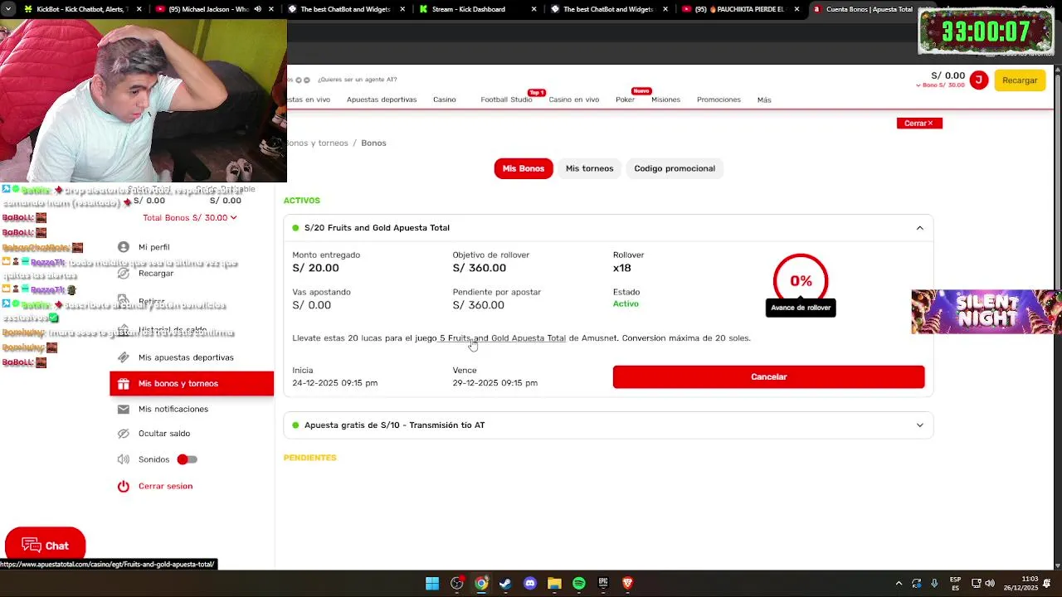Click Cerrar sesion link
Image resolution: width=1062 pixels, height=597 pixels.
coord(165,486)
